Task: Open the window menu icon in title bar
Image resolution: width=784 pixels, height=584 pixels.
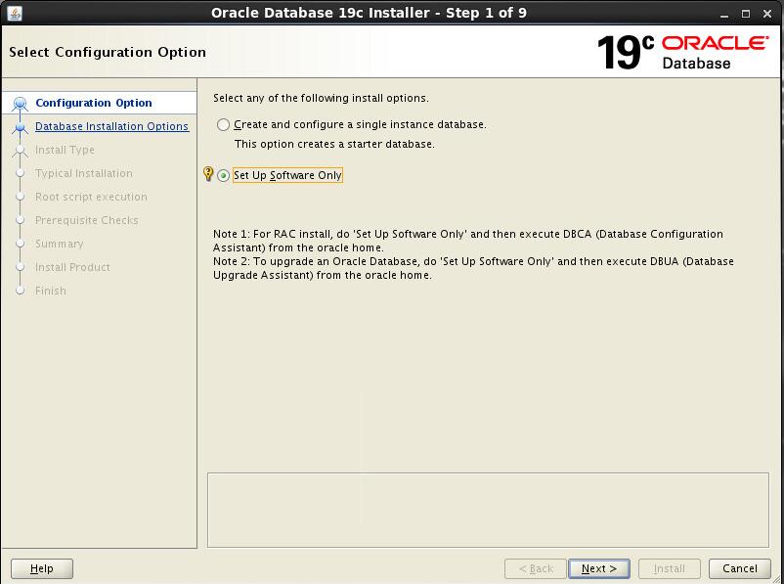Action: tap(14, 13)
